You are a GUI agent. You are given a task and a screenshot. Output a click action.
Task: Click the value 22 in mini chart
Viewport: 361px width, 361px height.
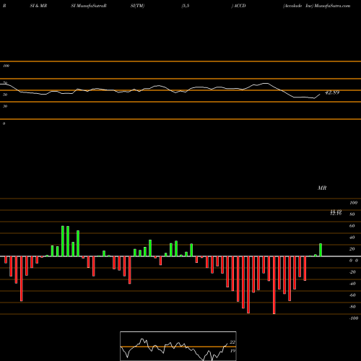(232, 342)
